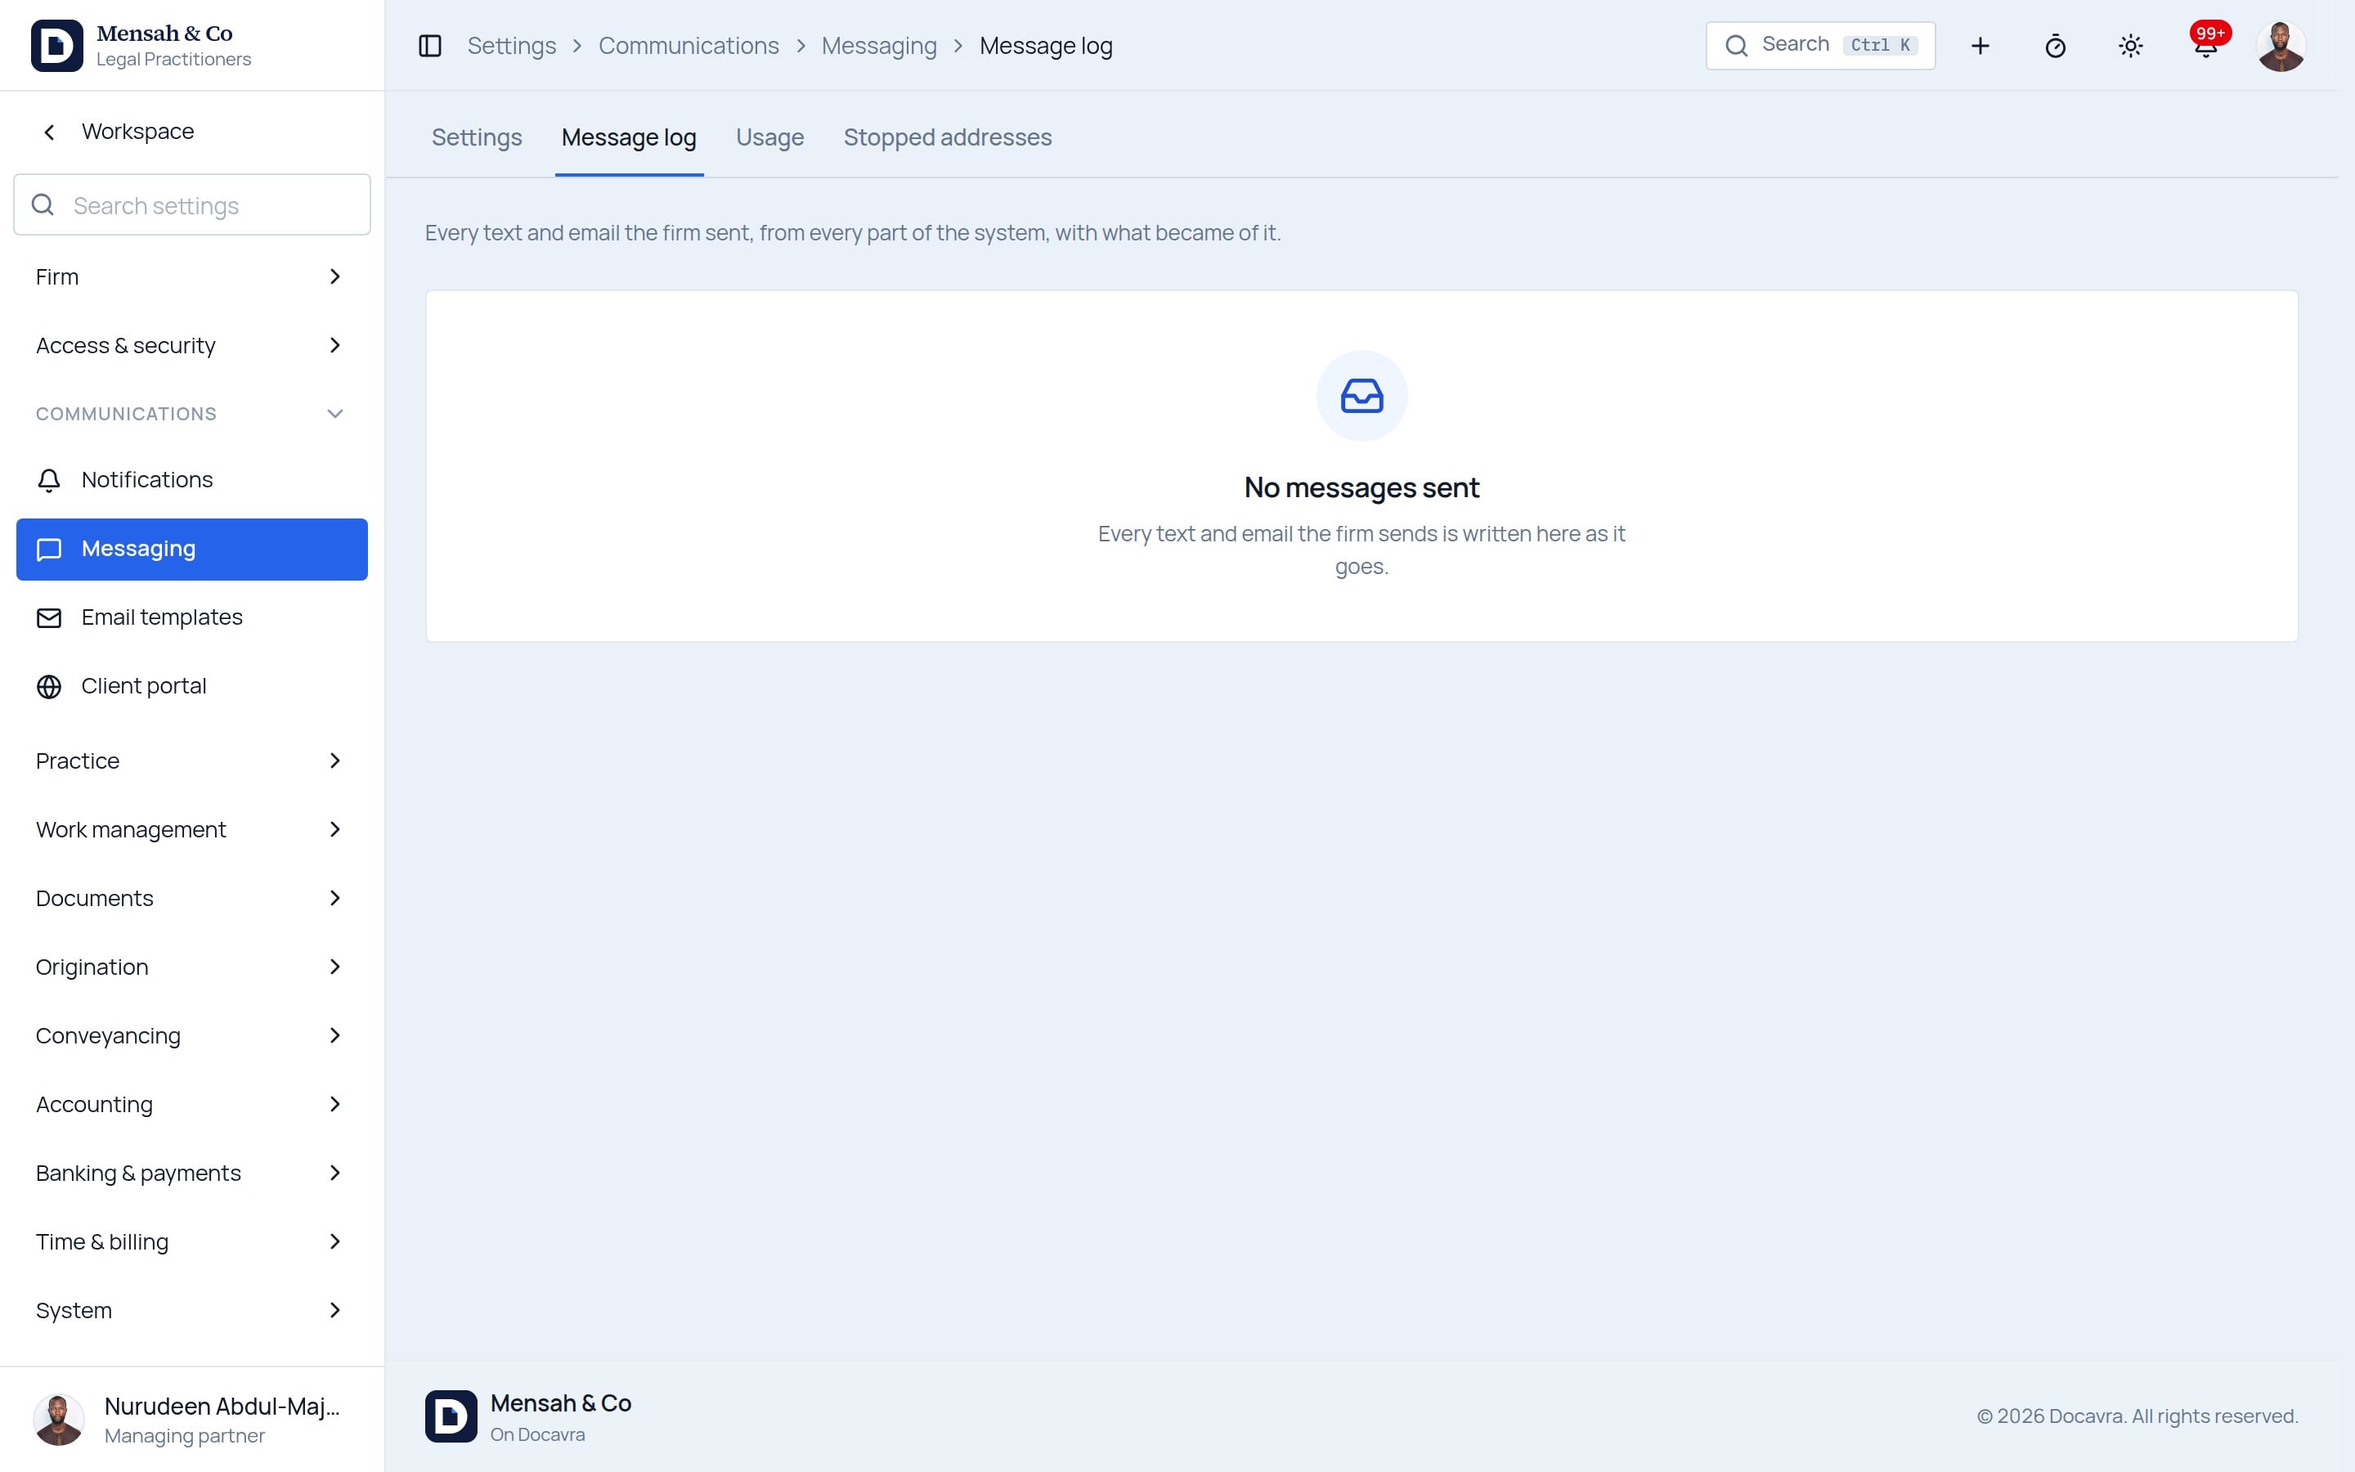The height and width of the screenshot is (1472, 2355).
Task: Click the No messages sent heading
Action: 1361,487
